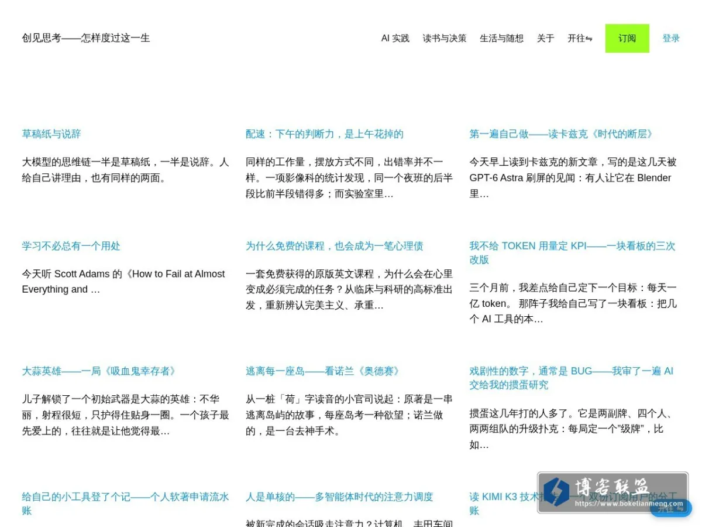Image resolution: width=702 pixels, height=527 pixels.
Task: Open the article 配速：下午的判断力，是上午花掉的
Action: pos(325,134)
